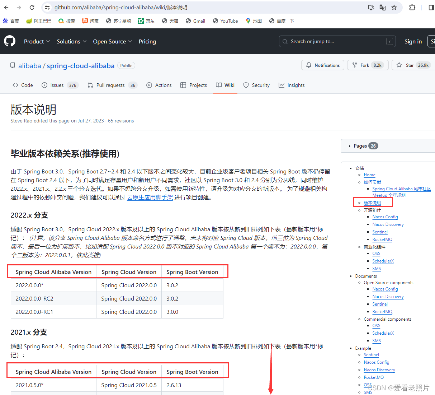
Task: Click the Search or jump to field
Action: [x=337, y=41]
